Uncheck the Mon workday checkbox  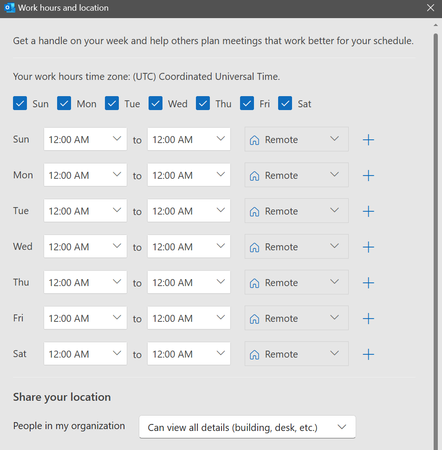(x=64, y=103)
